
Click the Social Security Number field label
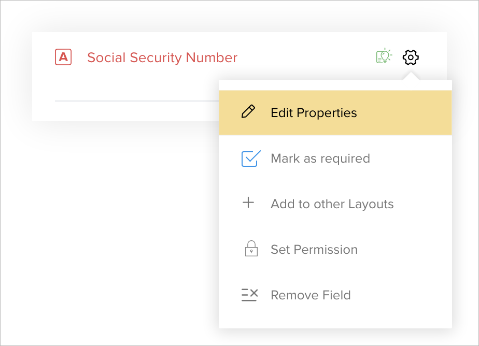pyautogui.click(x=162, y=57)
